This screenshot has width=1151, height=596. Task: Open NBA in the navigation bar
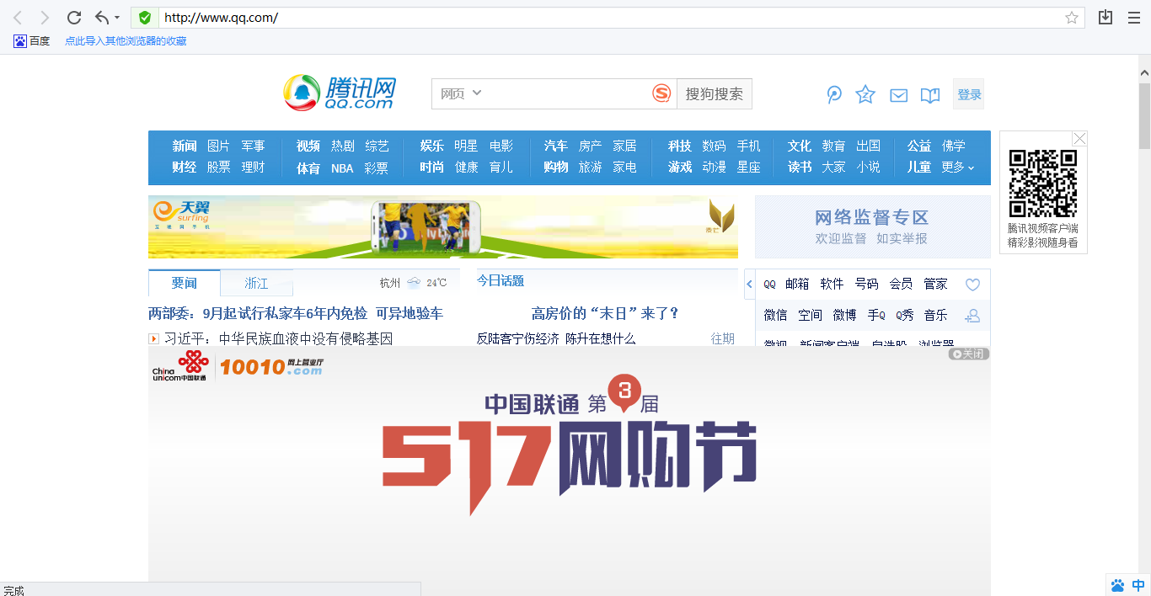[342, 168]
